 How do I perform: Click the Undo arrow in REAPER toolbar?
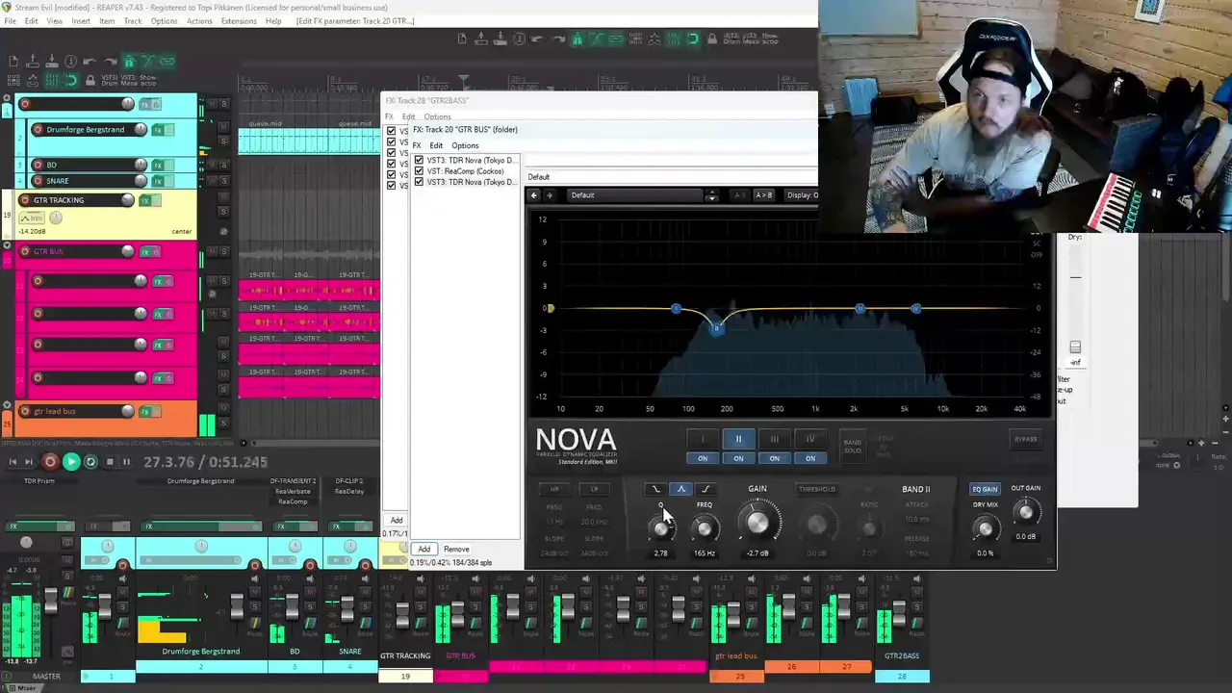point(90,62)
